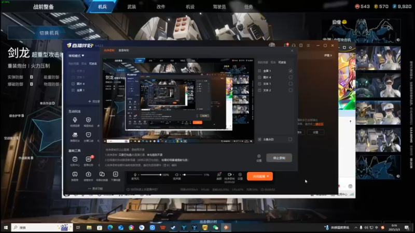The image size is (415, 233).
Task: Uncheck 全屏 1 checkbox in recording dialog
Action: [x=290, y=71]
